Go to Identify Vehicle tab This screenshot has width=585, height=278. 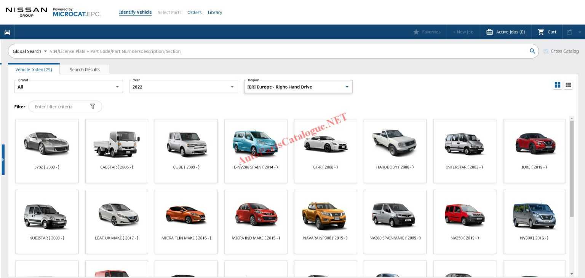[135, 12]
